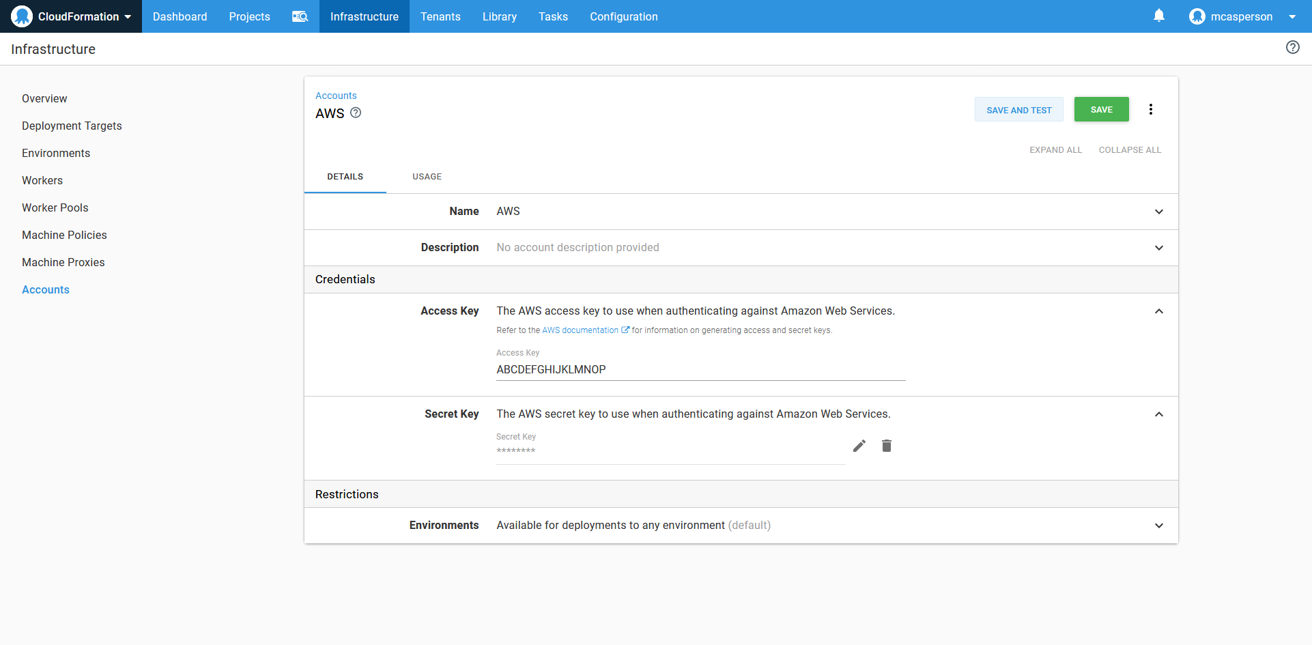Collapse the Secret Key section
This screenshot has width=1312, height=645.
1158,414
